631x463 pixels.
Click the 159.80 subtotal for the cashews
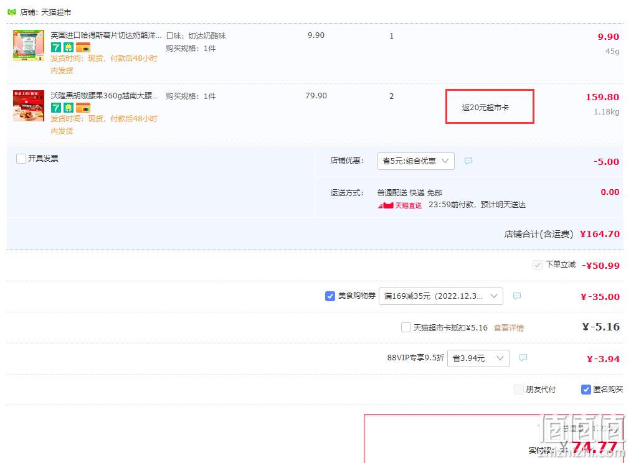[x=602, y=97]
